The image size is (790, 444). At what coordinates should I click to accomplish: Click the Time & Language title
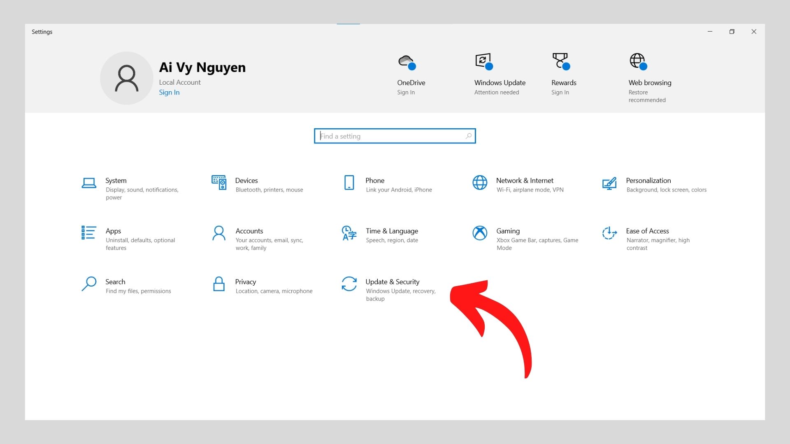(392, 231)
